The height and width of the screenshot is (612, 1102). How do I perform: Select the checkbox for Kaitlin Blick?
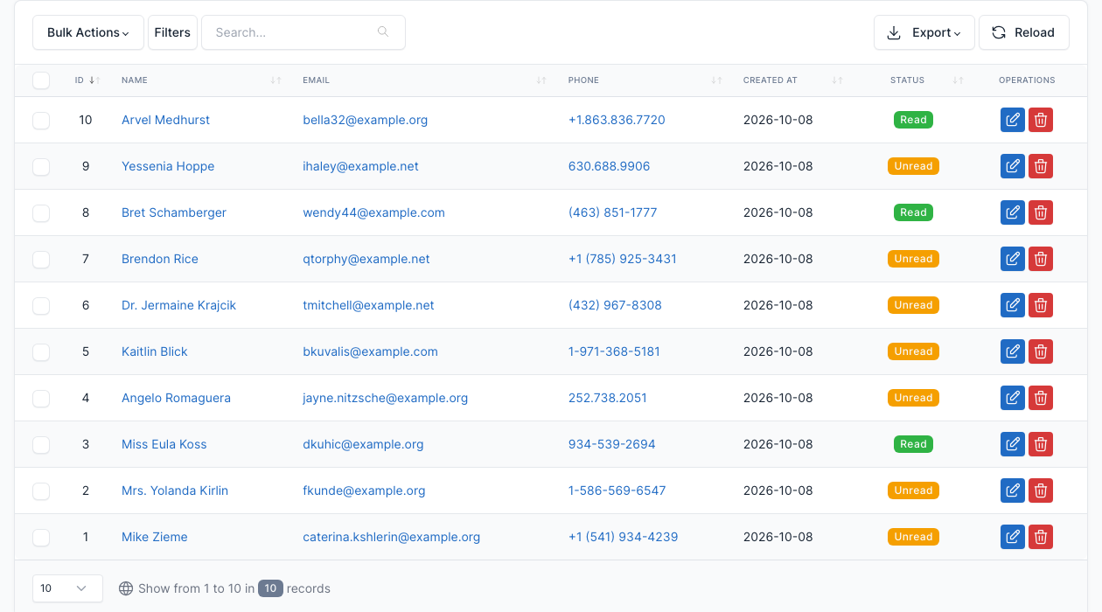point(41,352)
